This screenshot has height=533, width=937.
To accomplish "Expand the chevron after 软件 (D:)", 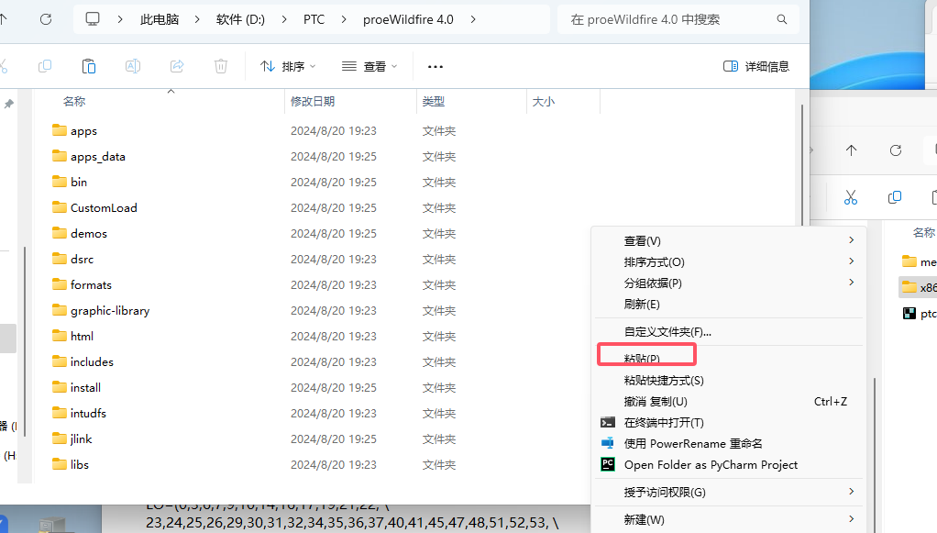I will [x=284, y=19].
